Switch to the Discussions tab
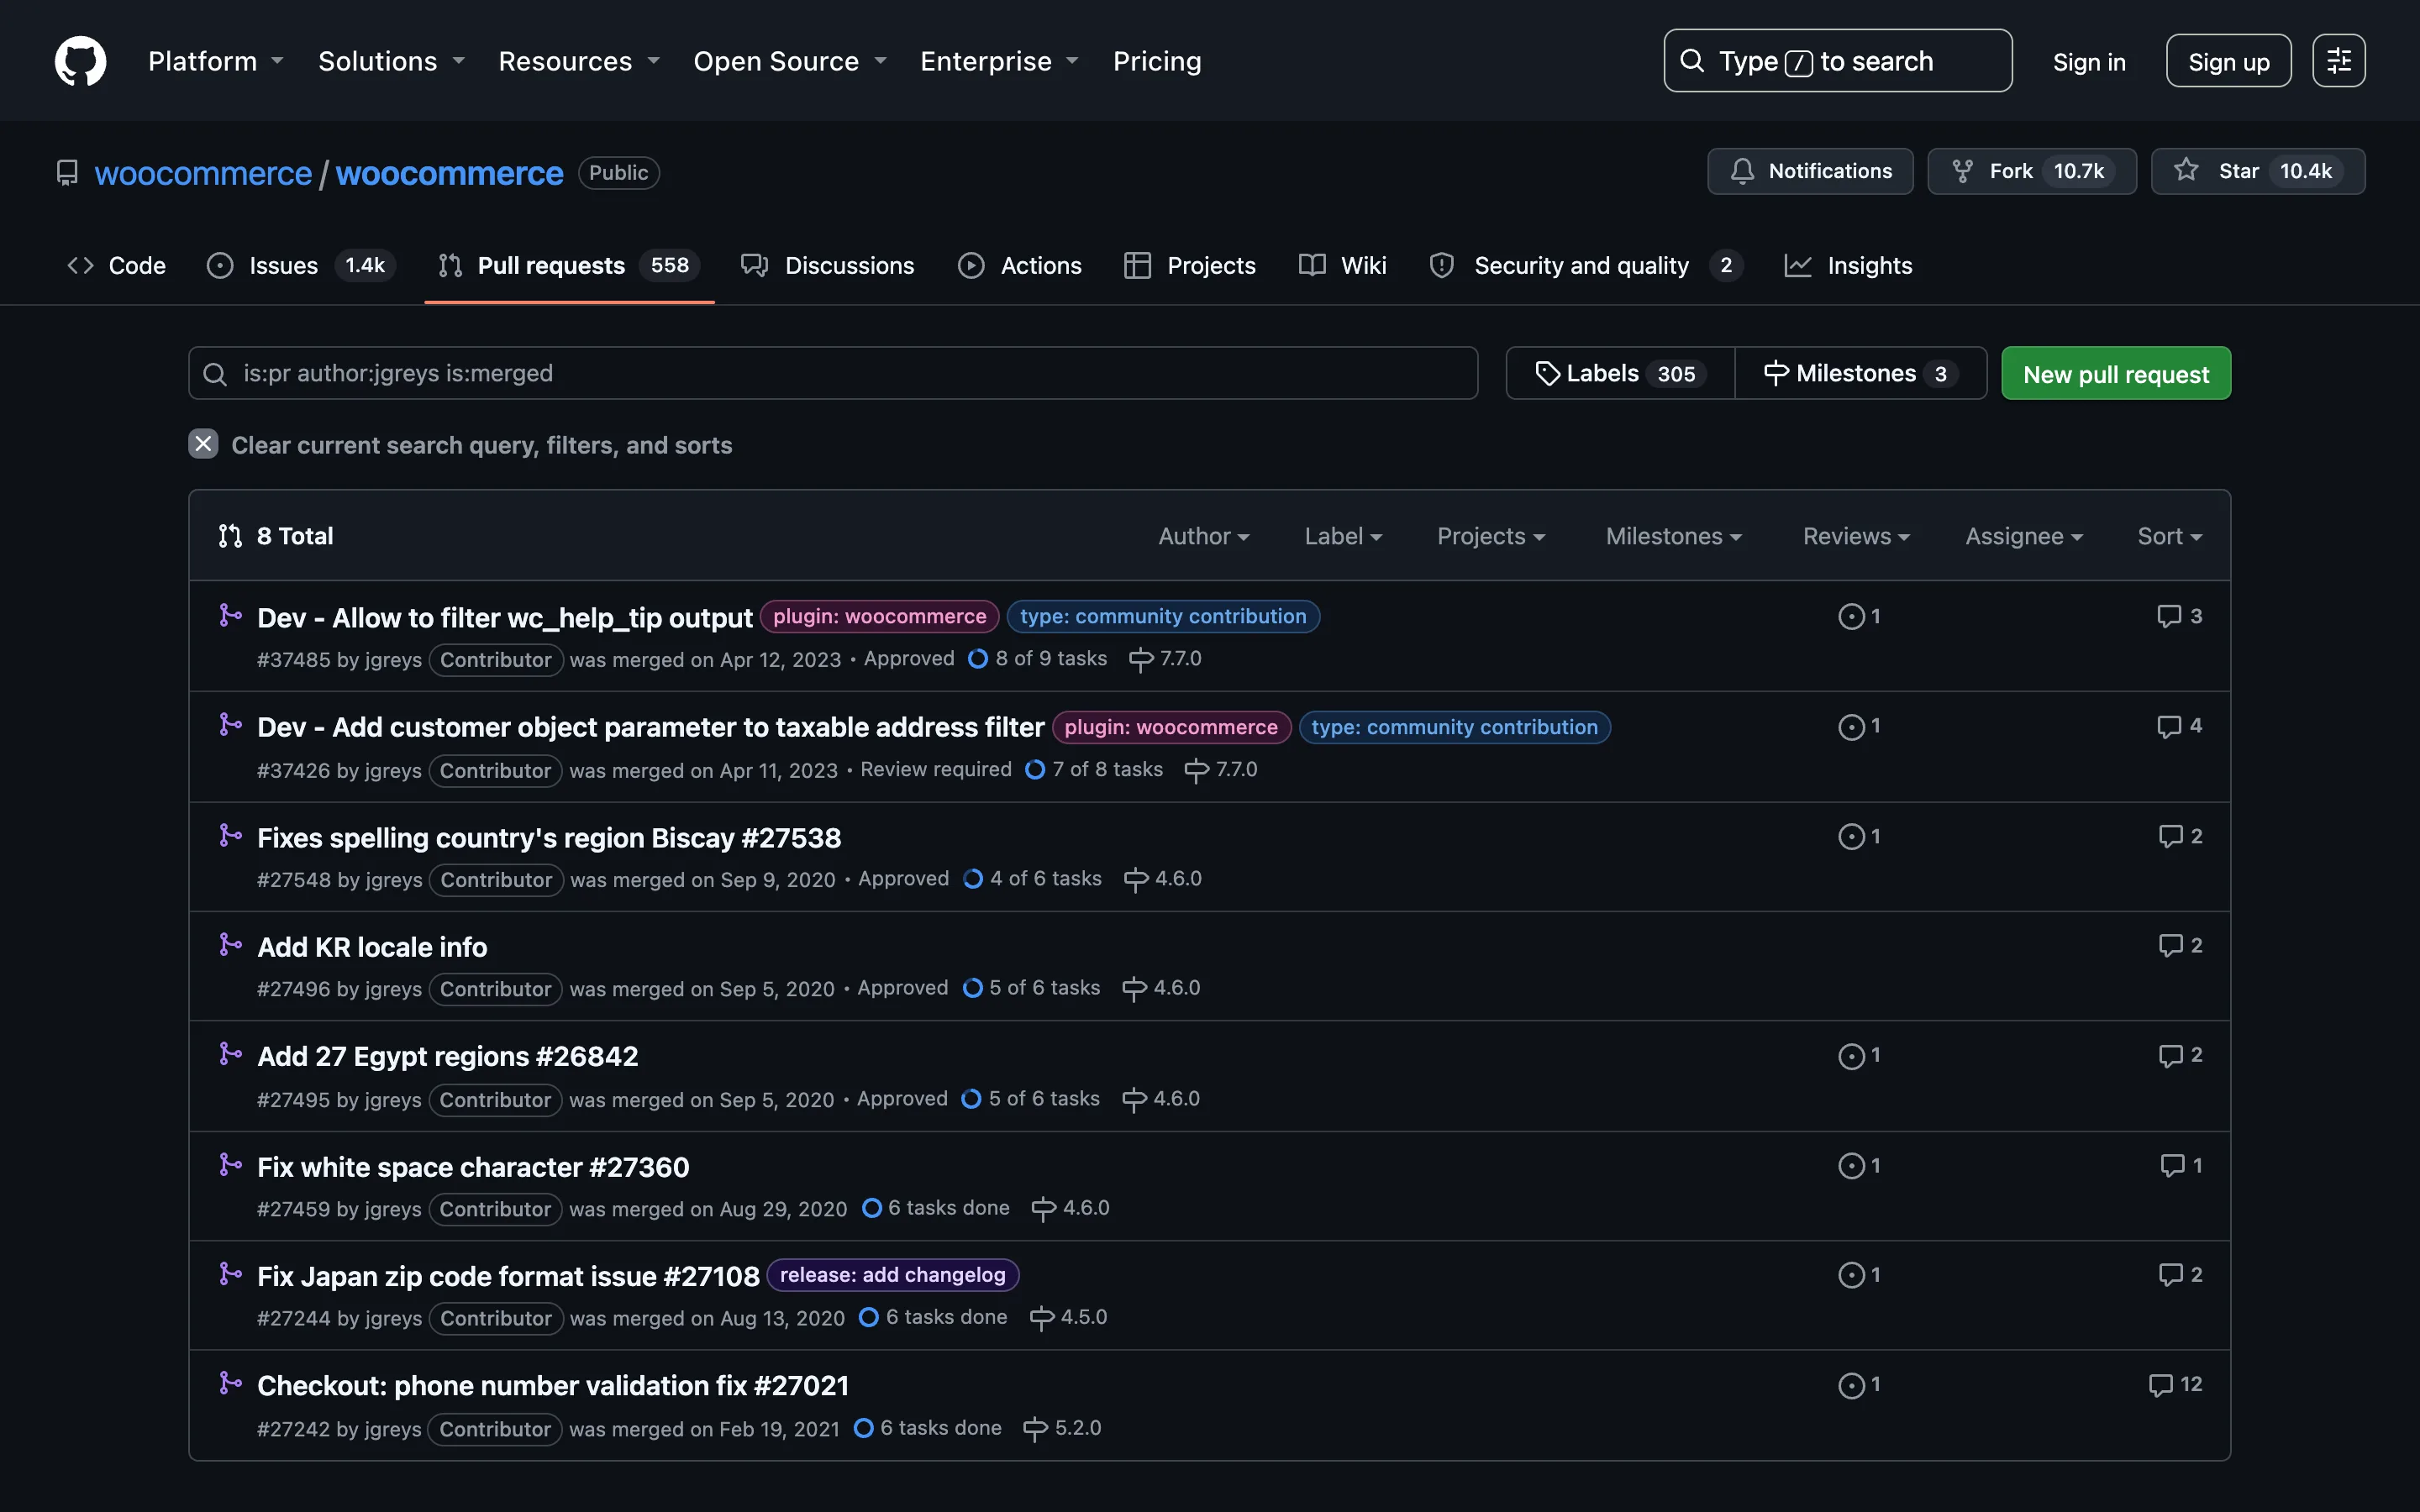 click(827, 265)
